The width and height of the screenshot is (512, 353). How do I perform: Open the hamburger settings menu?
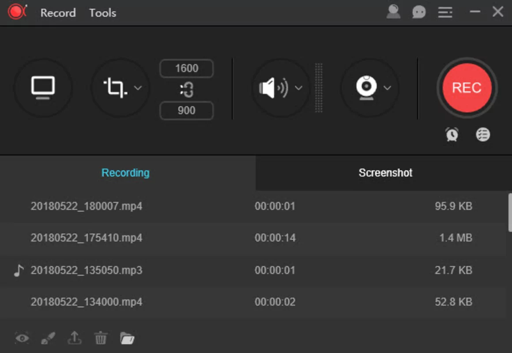pos(445,12)
